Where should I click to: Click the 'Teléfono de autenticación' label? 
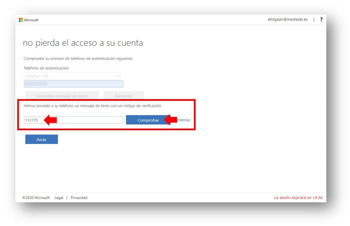click(46, 68)
